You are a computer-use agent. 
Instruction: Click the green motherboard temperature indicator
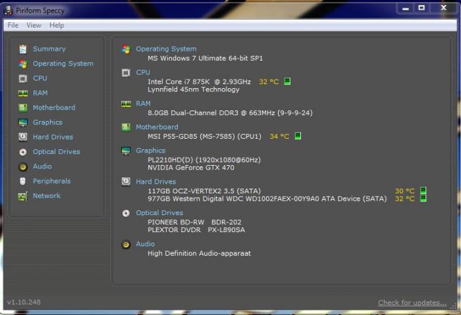298,136
